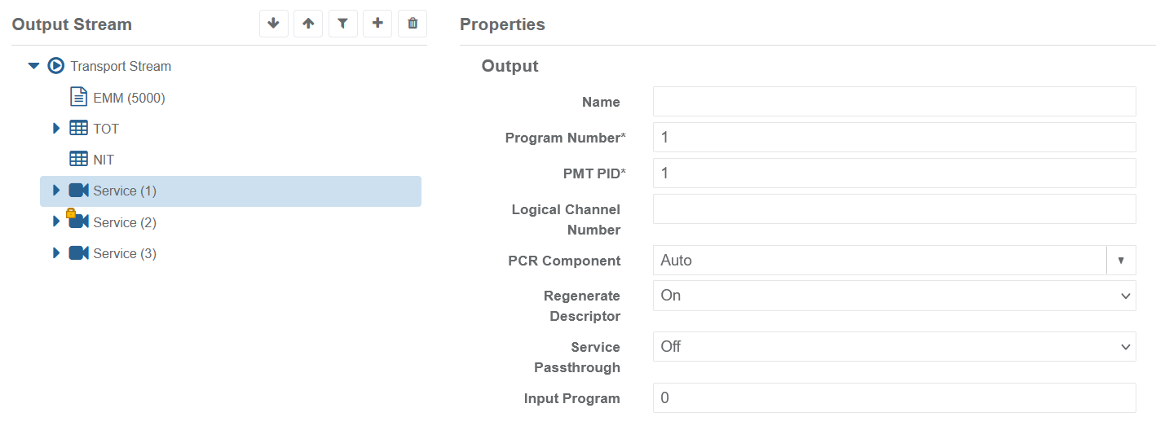Viewport: 1156px width, 430px height.
Task: Click the Name input field
Action: [893, 102]
